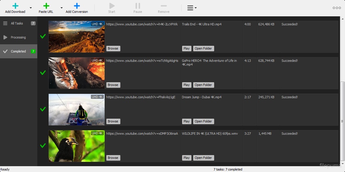The image size is (345, 172).
Task: Expand the Paste URL dropdown arrow
Action: [x=61, y=8]
